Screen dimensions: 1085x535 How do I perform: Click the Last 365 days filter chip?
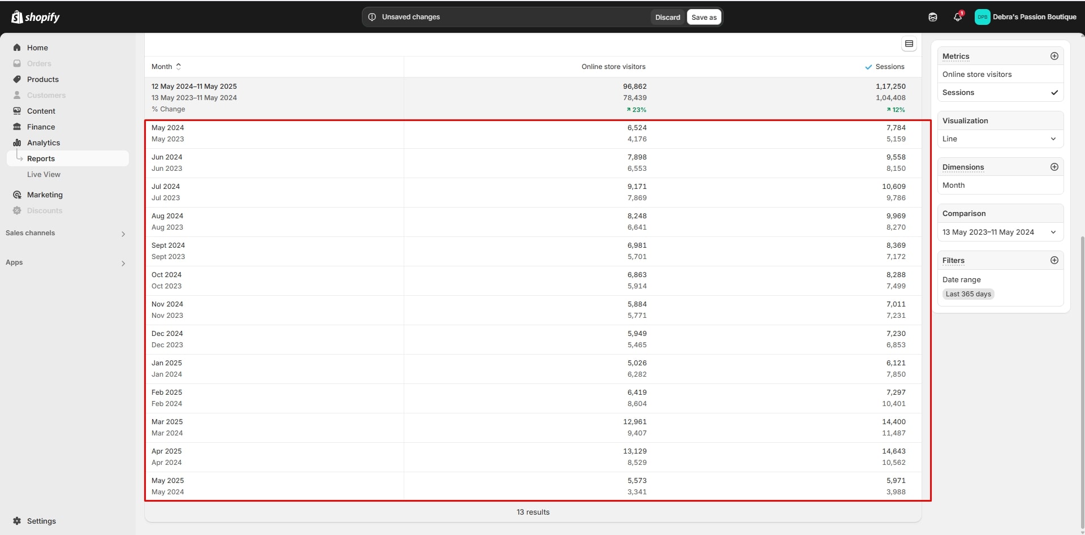968,294
